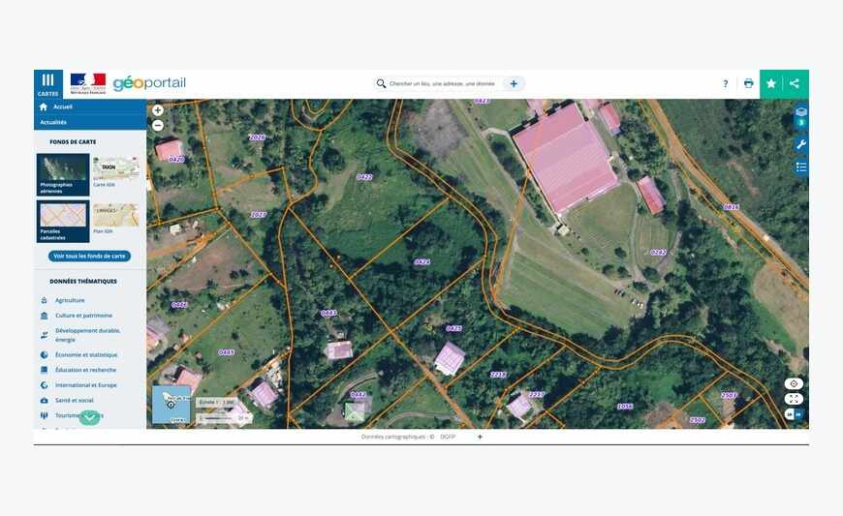Toggle the 2D/3D view switch
Viewport: 843px width, 516px height.
point(794,414)
